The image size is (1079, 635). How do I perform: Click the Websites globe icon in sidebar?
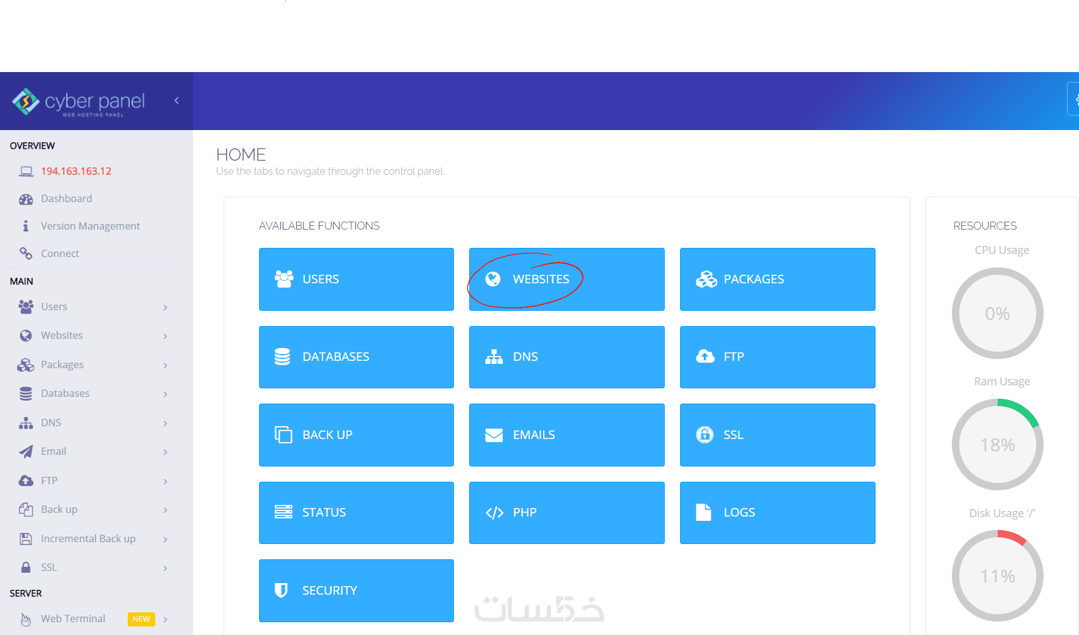[x=26, y=335]
